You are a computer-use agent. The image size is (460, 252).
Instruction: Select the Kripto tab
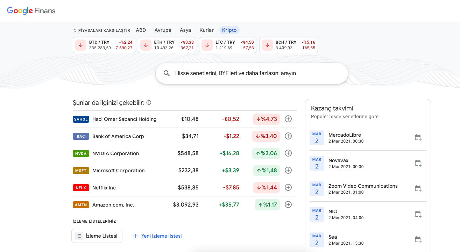click(229, 30)
